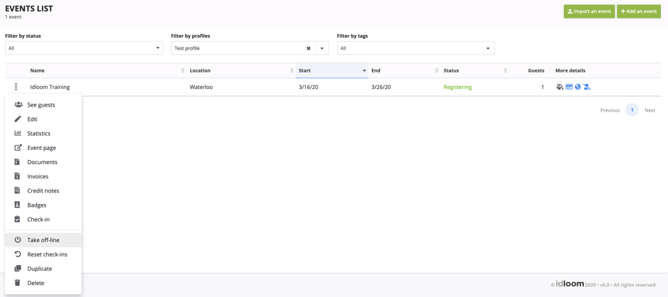This screenshot has height=297, width=668.
Task: Click the pencil icon next to Edit
Action: (18, 119)
